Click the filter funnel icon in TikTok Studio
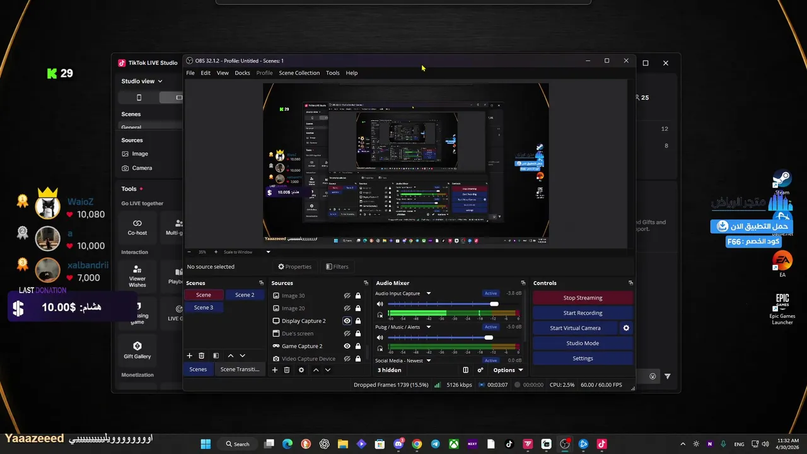This screenshot has width=807, height=454. [667, 376]
